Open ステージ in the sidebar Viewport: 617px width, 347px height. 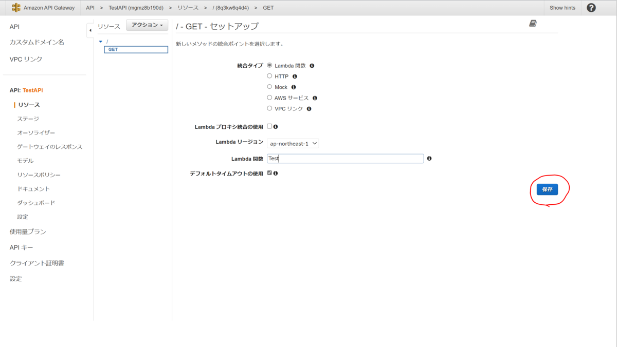[28, 119]
